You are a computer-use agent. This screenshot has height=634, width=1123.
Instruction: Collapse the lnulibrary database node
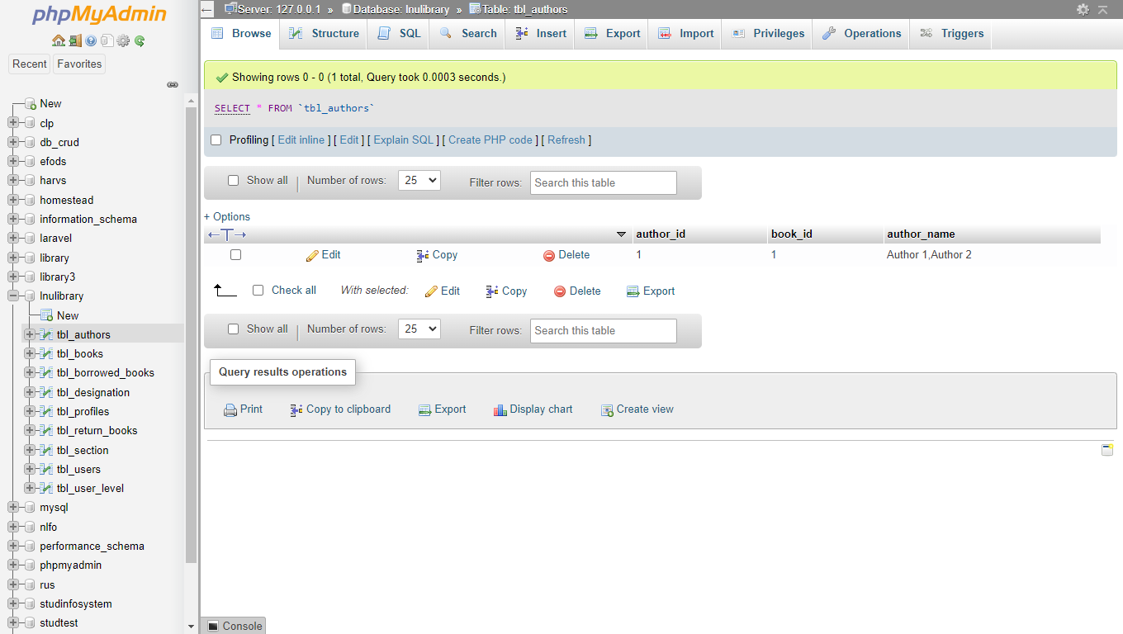coord(13,296)
